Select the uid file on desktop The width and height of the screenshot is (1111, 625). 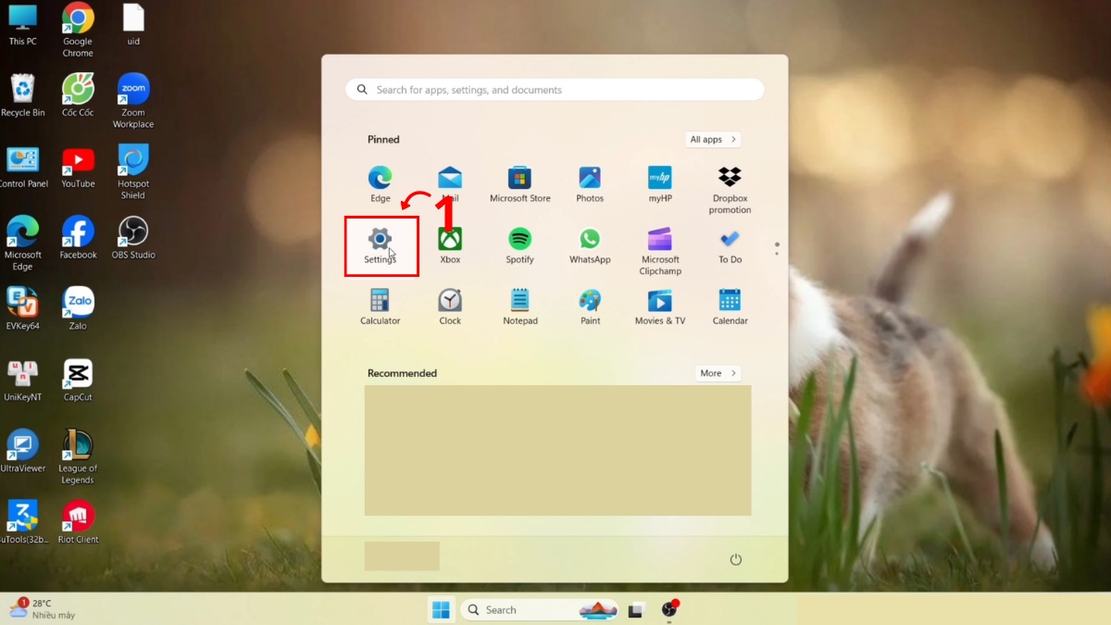(x=133, y=25)
